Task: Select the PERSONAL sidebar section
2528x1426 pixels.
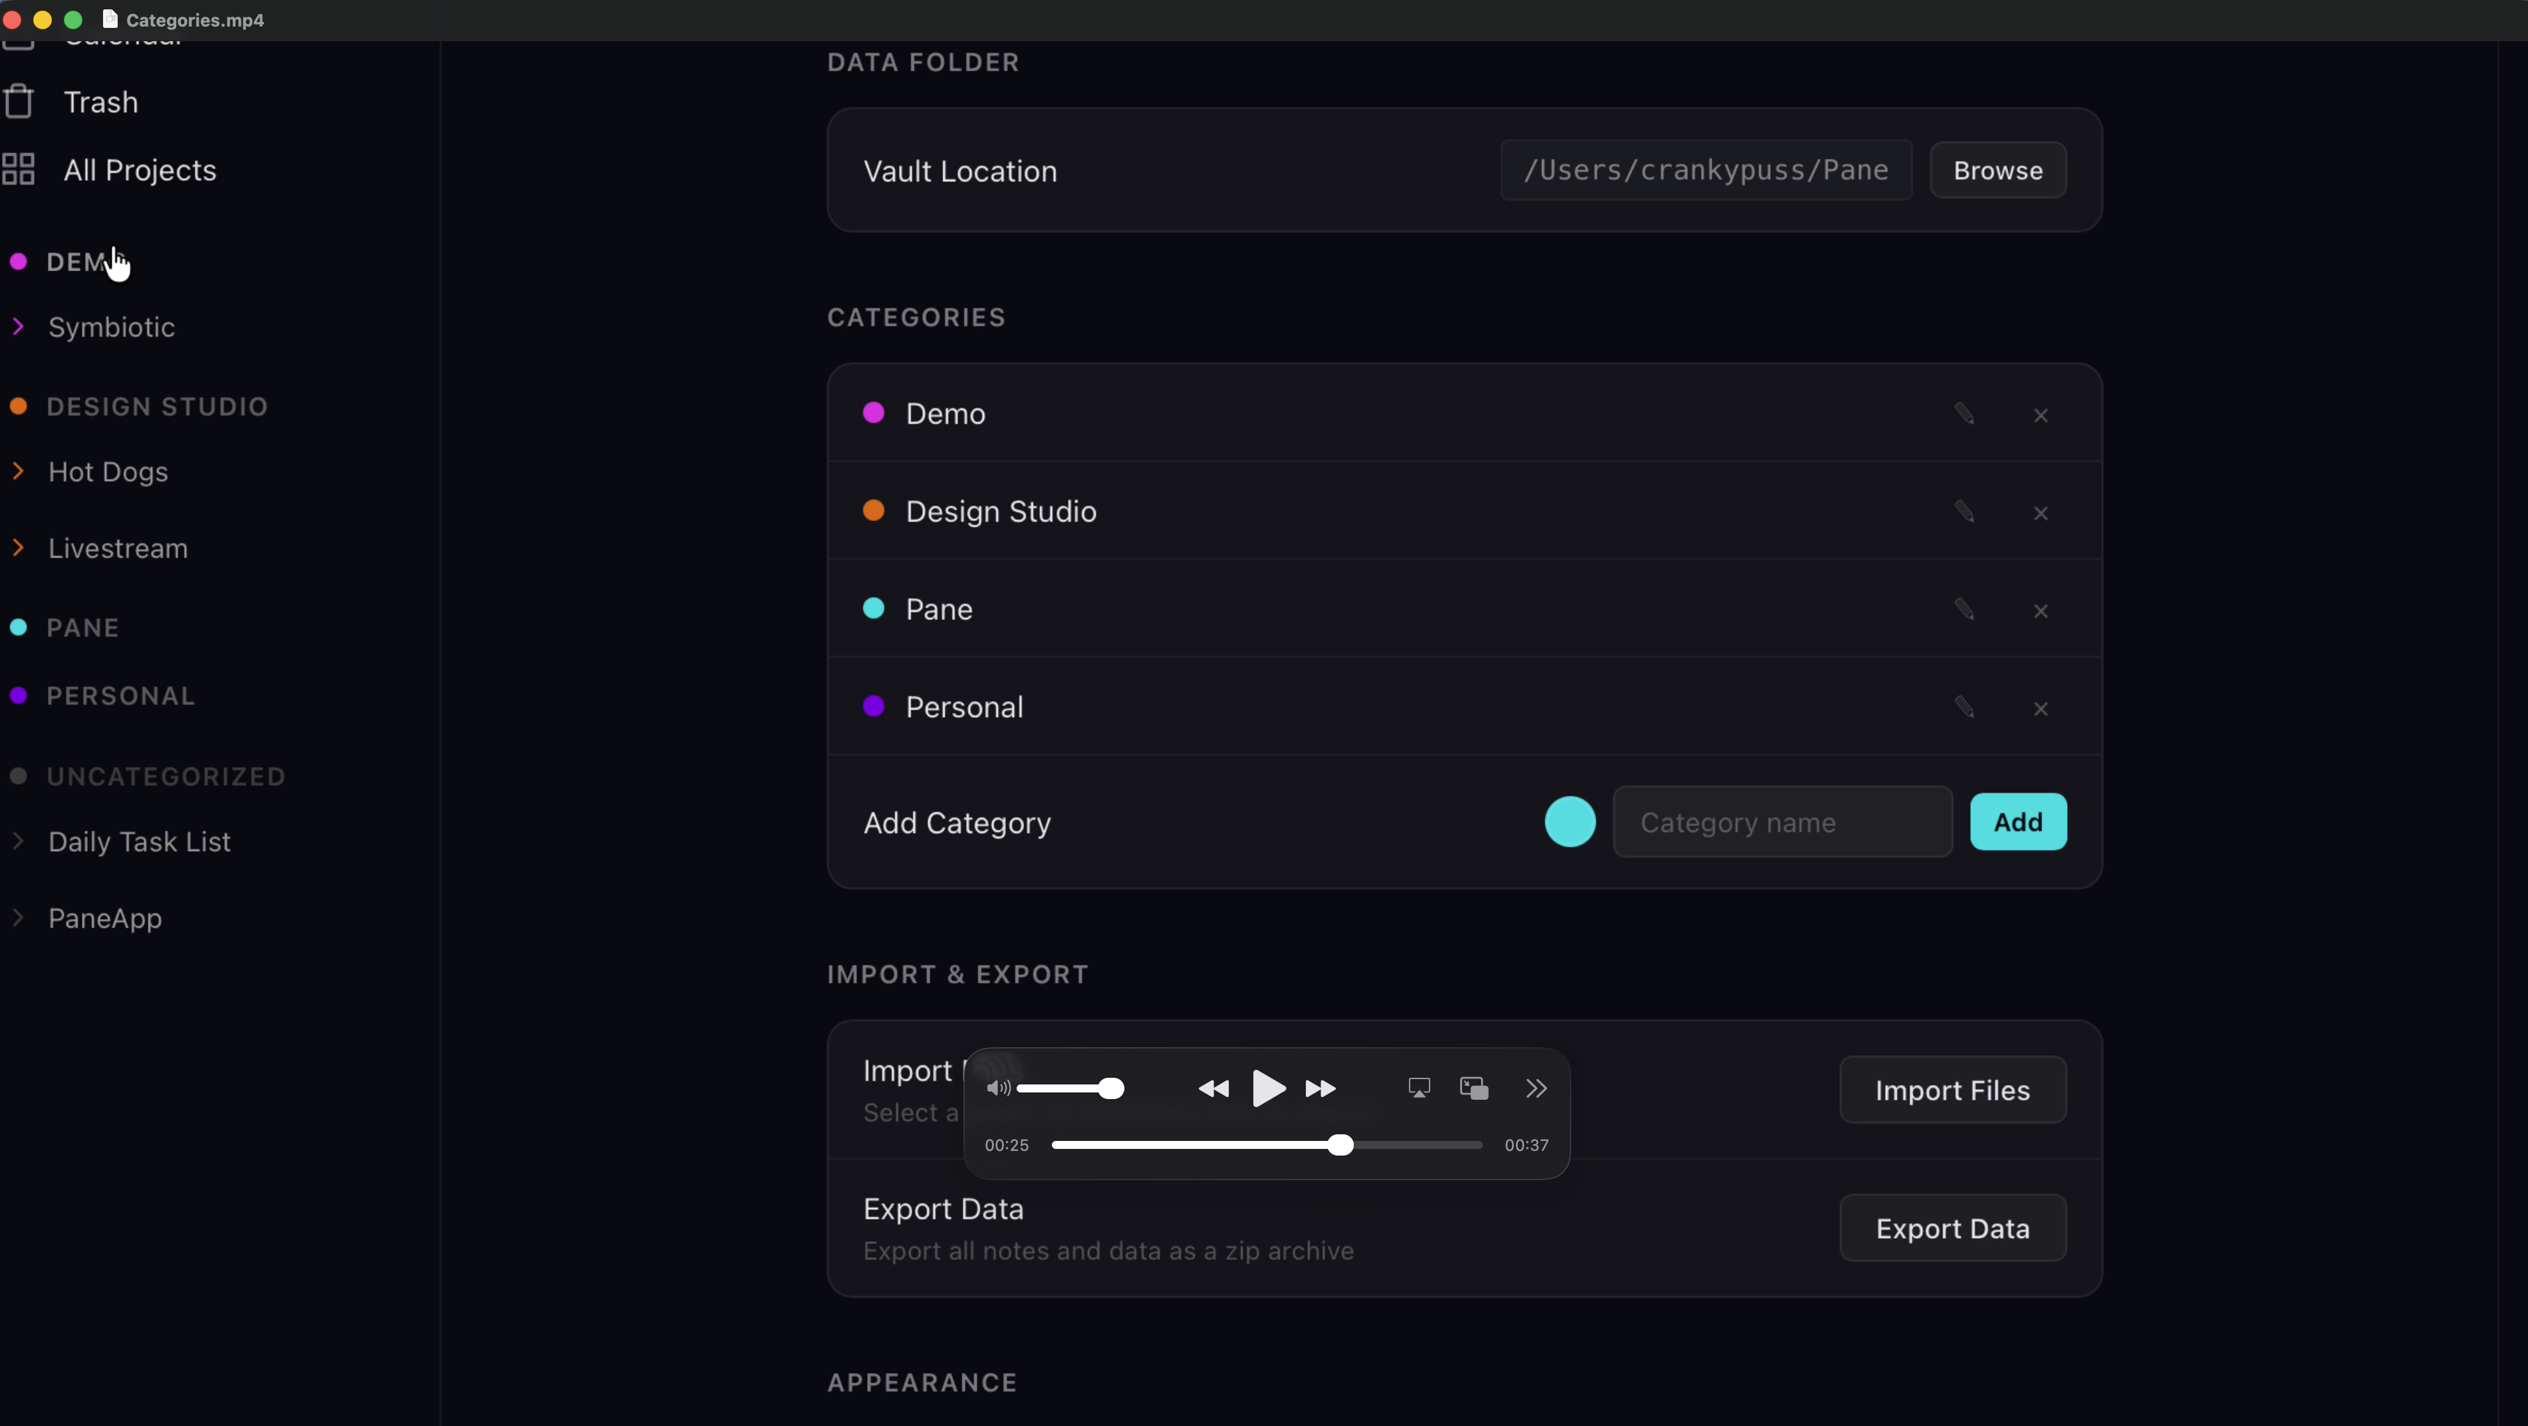Action: [121, 695]
